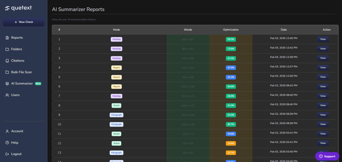
Task: Open Users via its people icon
Action: 7,95
